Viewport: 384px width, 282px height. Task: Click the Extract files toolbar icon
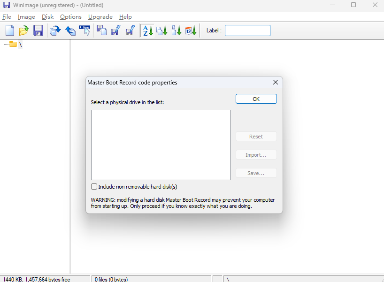click(x=55, y=31)
